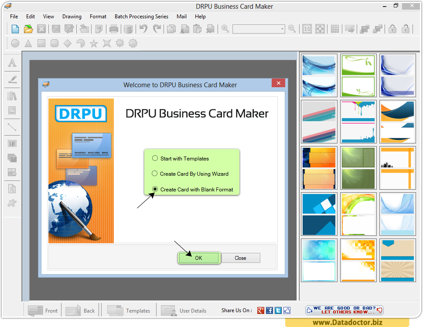Image resolution: width=423 pixels, height=327 pixels.
Task: Select the ellipse shape tool
Action: tap(15, 43)
